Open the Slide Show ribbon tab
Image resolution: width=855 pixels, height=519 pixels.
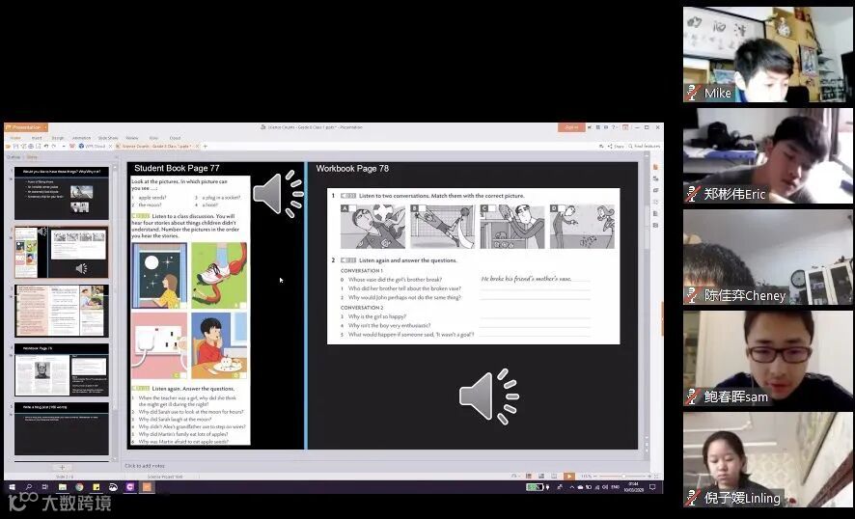click(108, 138)
